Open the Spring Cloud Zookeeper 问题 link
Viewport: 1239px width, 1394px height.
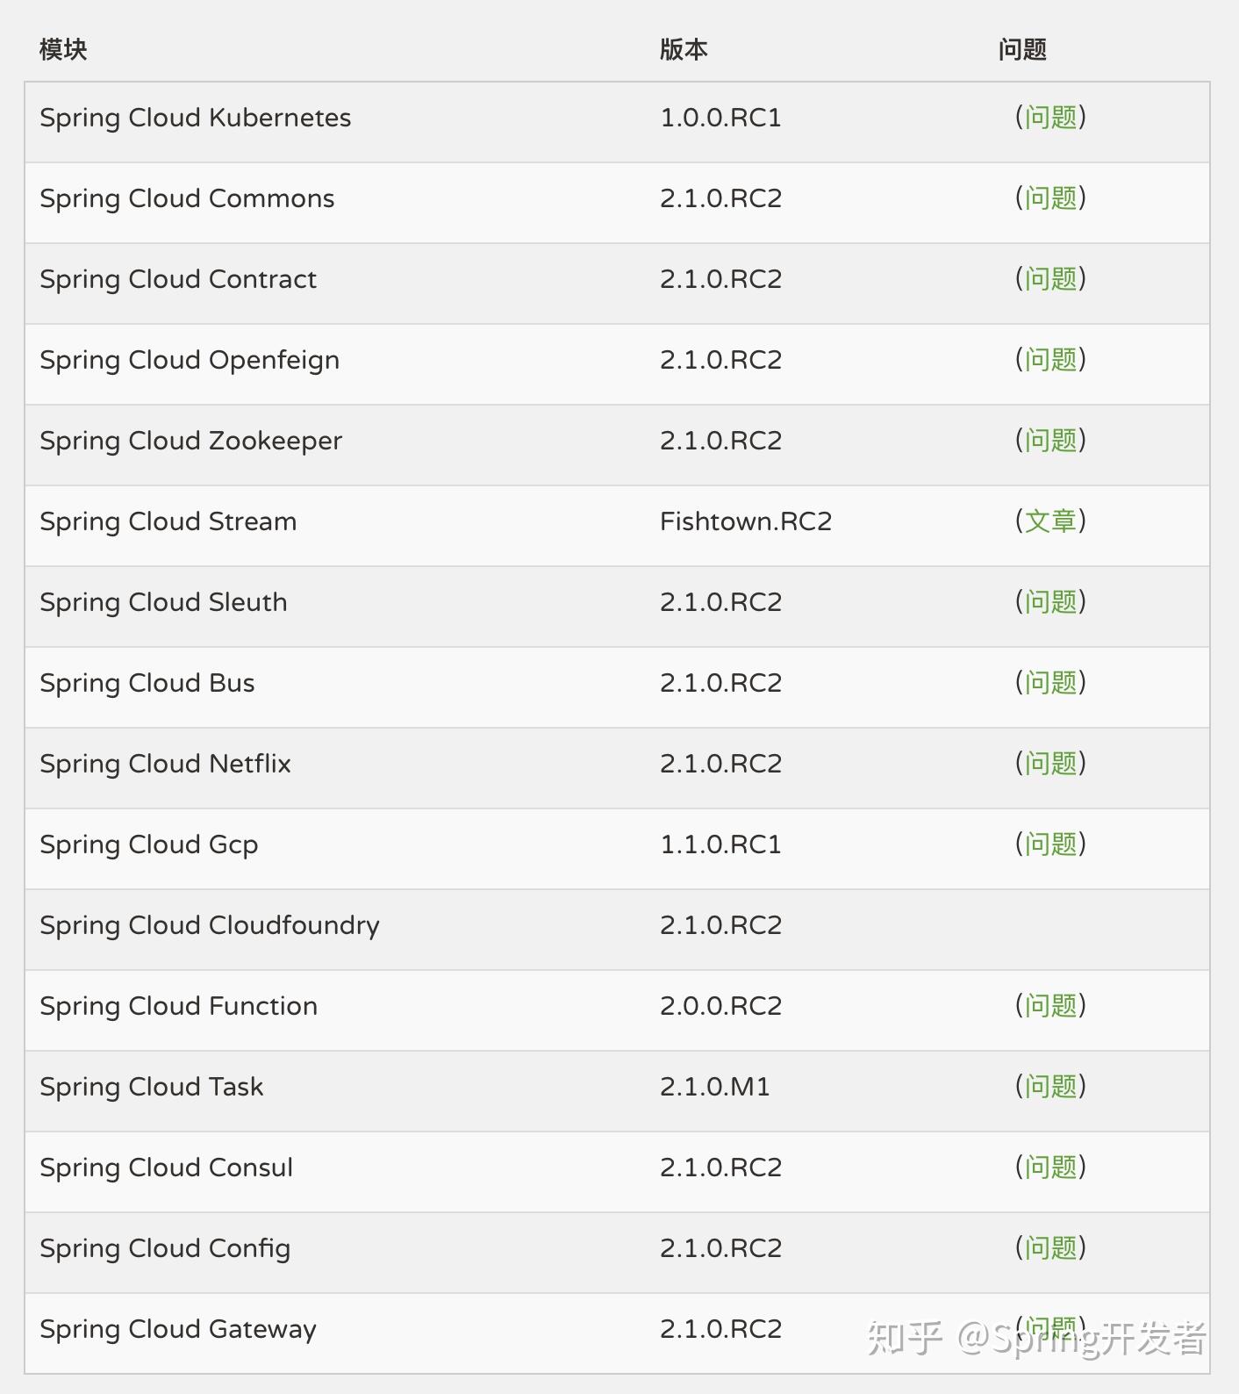(x=1050, y=441)
